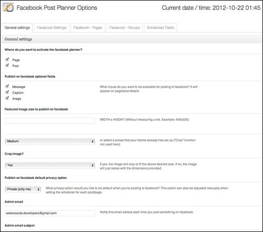Go to the Scheduled Tasks tab
Screen dimensions: 263x232
160,28
